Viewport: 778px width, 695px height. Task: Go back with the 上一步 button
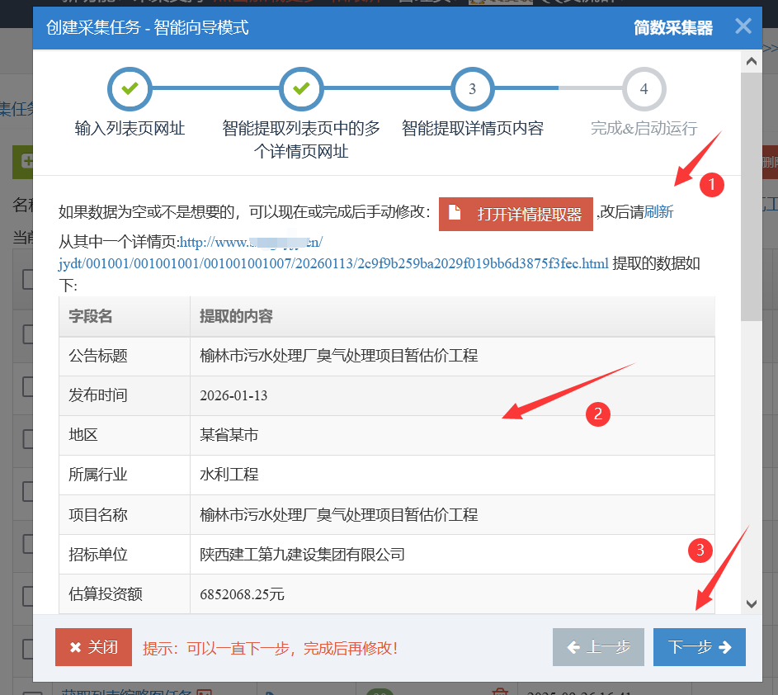[598, 647]
